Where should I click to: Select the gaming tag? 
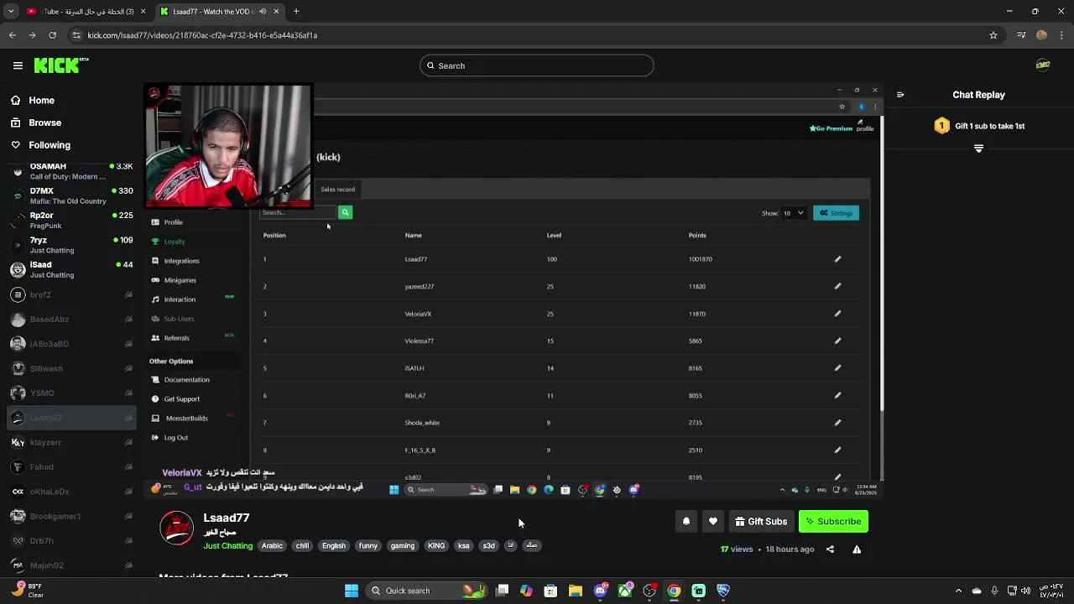(403, 546)
